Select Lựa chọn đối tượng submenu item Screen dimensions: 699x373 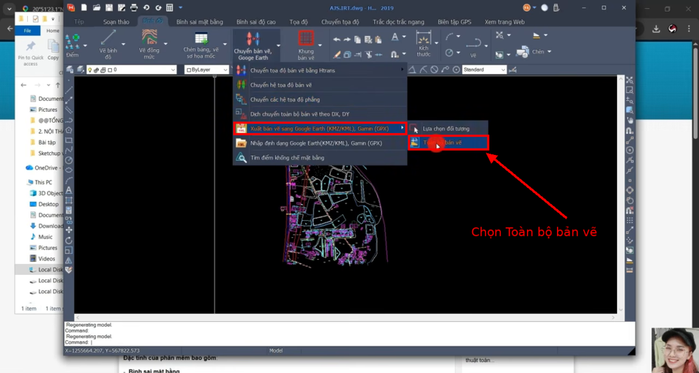coord(448,129)
